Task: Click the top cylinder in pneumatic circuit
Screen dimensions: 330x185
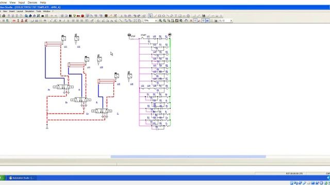Action: [53, 44]
